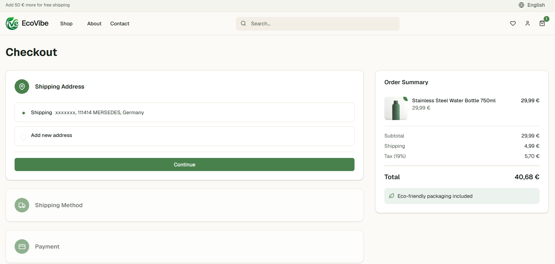Click the Shipping Address pin icon
This screenshot has height=264, width=555.
coord(22,87)
